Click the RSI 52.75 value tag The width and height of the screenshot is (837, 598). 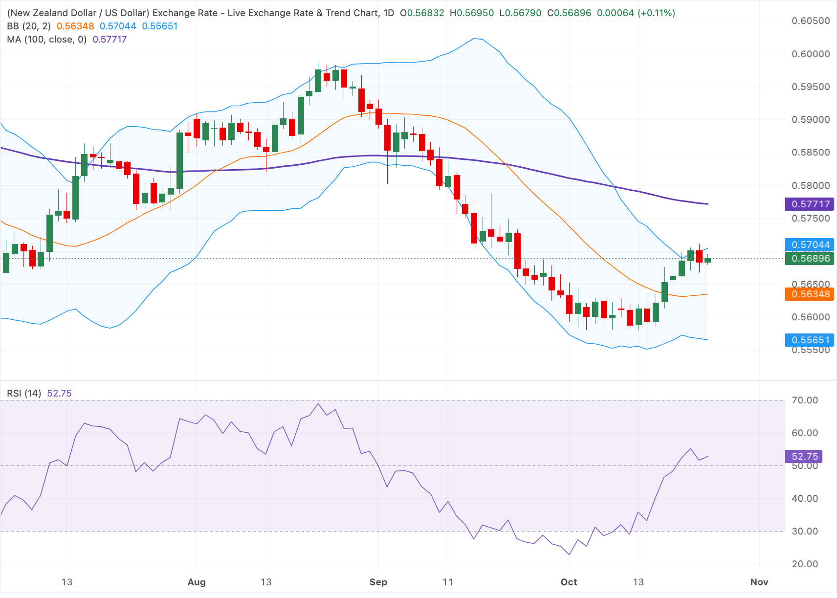point(804,456)
